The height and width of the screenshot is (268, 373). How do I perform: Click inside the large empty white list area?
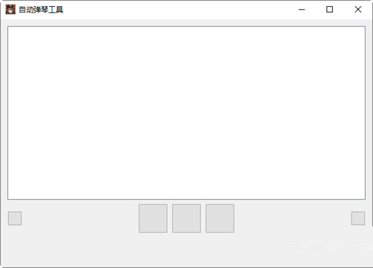[186, 113]
